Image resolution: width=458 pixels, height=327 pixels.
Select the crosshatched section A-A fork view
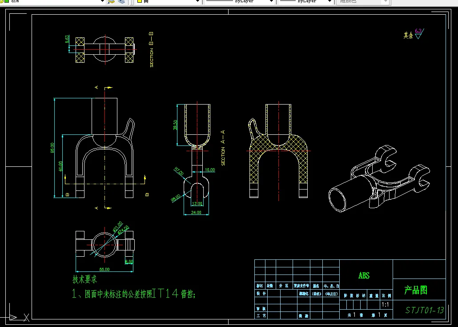278,151
